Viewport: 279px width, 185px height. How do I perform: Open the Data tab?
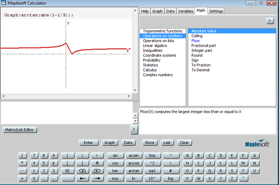(x=170, y=11)
